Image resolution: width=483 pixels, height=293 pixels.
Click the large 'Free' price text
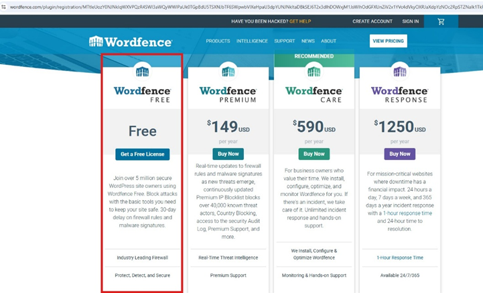[142, 131]
